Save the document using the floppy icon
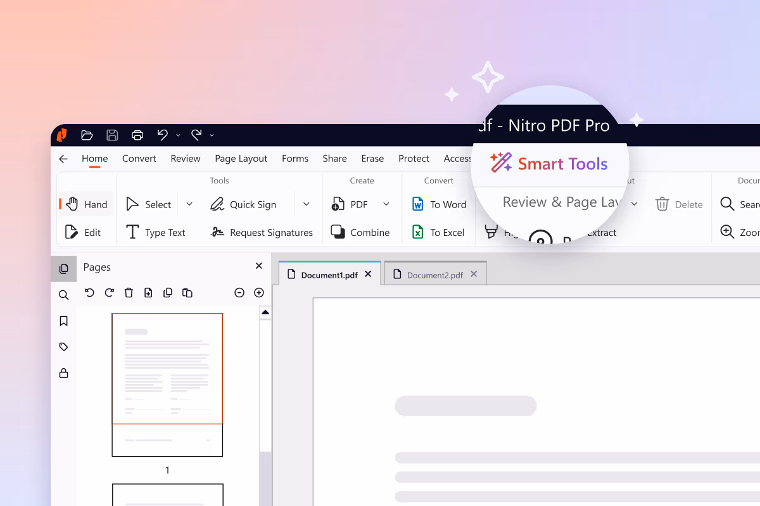This screenshot has width=760, height=506. (112, 135)
